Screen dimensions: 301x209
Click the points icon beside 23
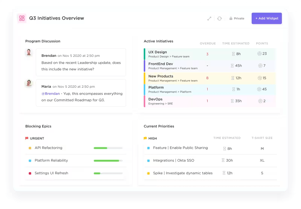pos(259,53)
